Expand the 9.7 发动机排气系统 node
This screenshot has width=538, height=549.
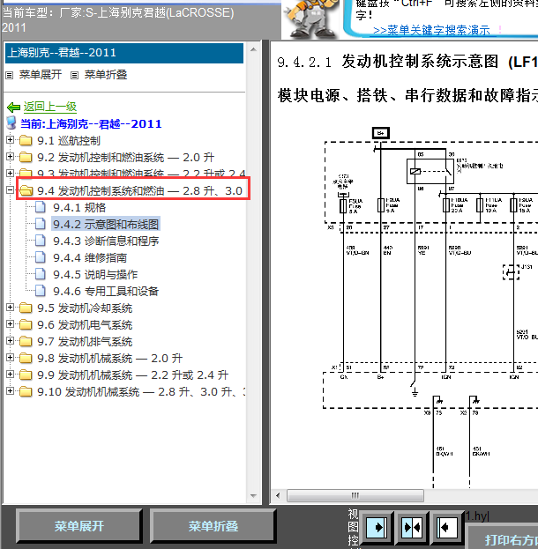pos(11,341)
